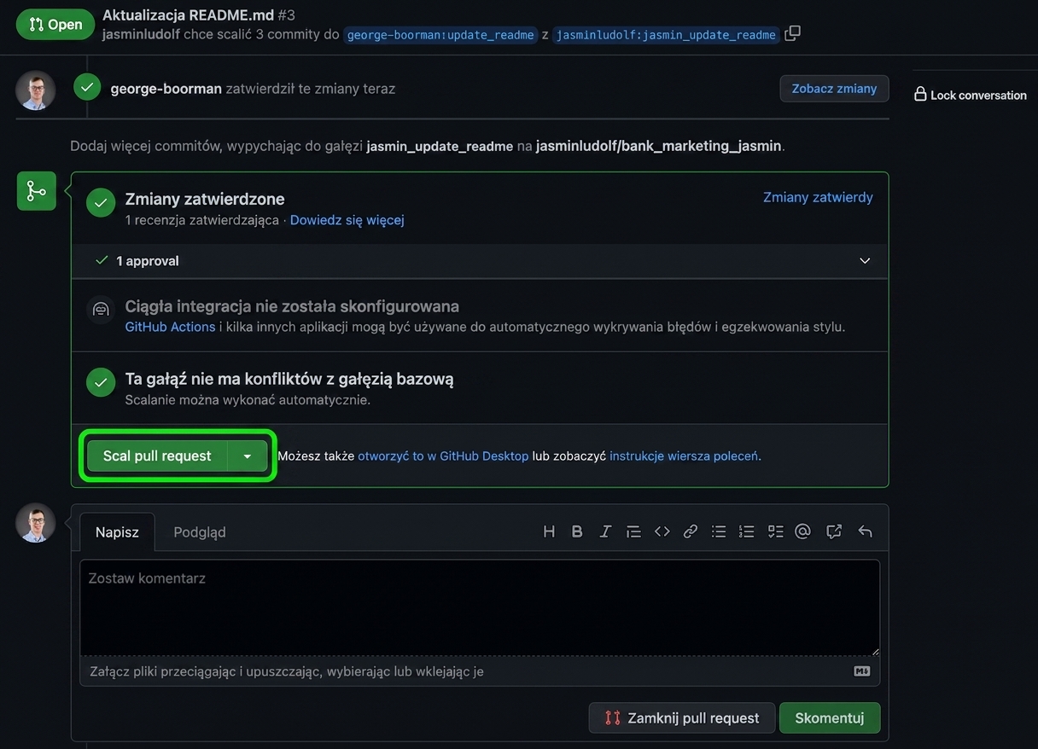Click Zobacz zmiany button
The height and width of the screenshot is (749, 1038).
(834, 89)
